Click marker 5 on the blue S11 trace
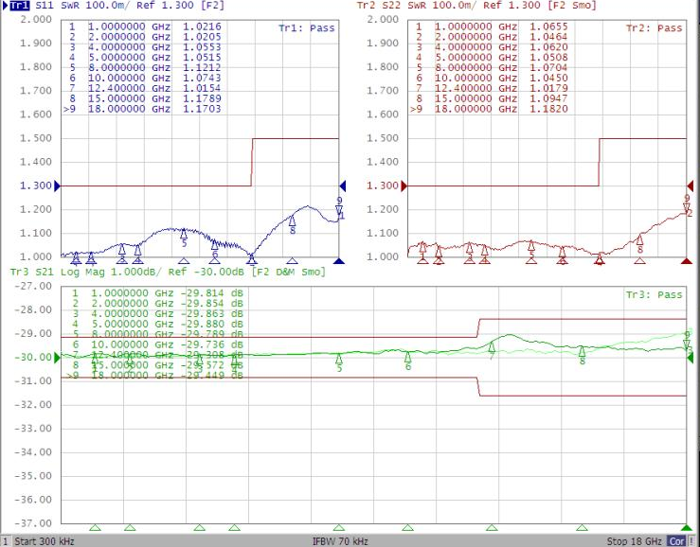 pos(184,235)
